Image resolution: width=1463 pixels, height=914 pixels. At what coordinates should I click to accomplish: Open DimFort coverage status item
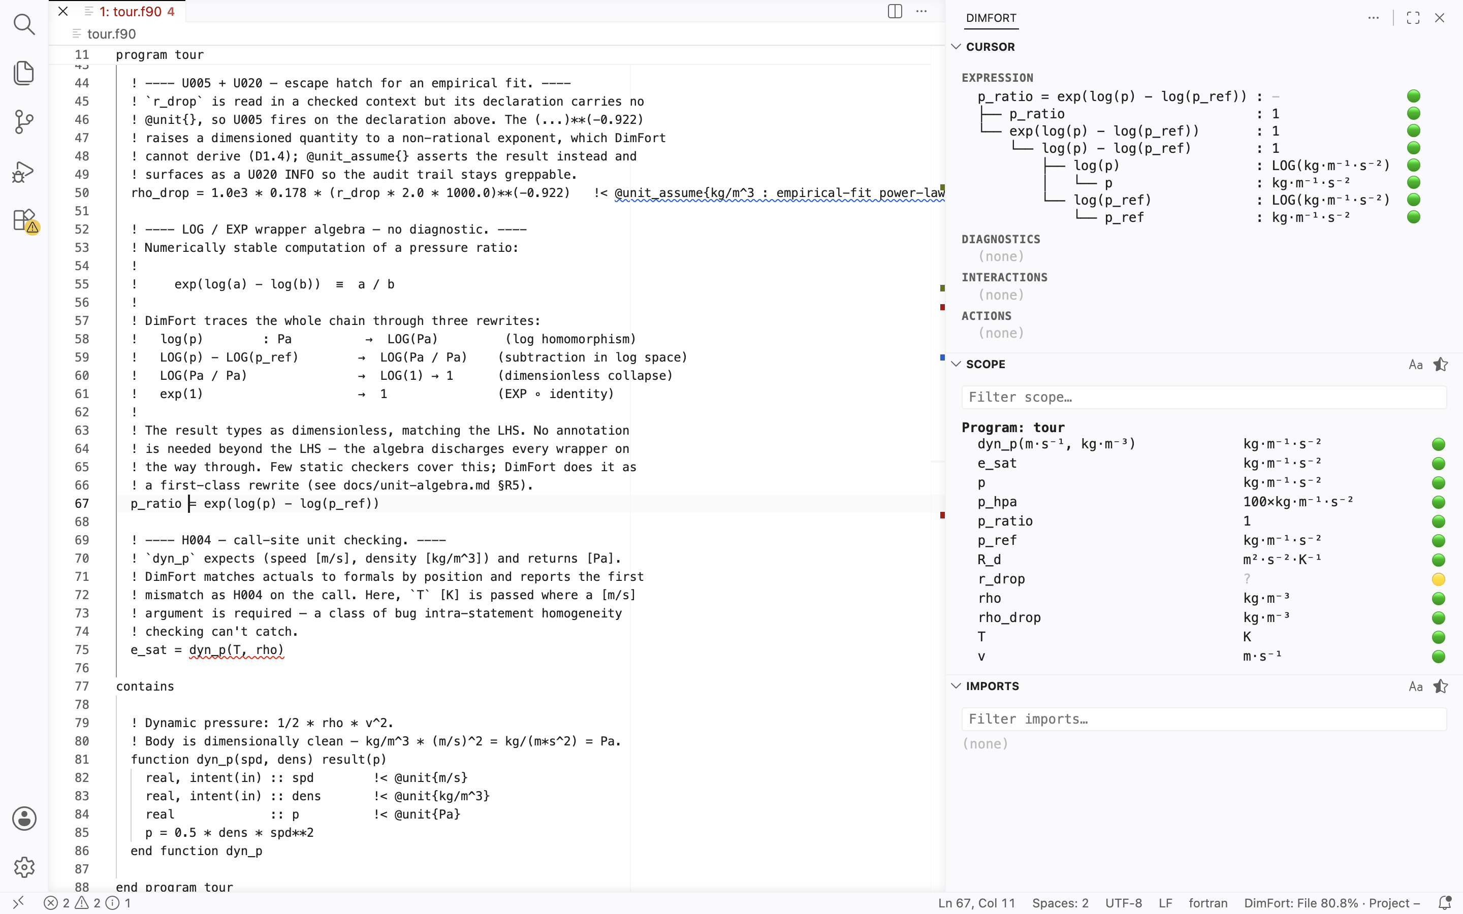click(x=1331, y=902)
